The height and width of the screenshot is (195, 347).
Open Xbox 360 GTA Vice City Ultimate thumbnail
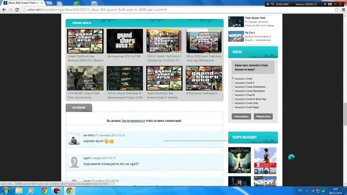[204, 41]
